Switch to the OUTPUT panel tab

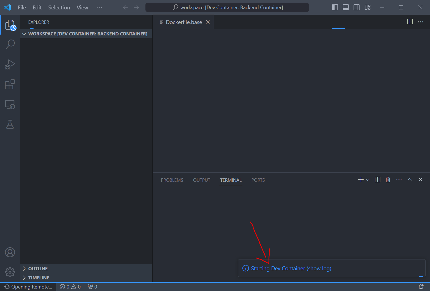click(202, 180)
